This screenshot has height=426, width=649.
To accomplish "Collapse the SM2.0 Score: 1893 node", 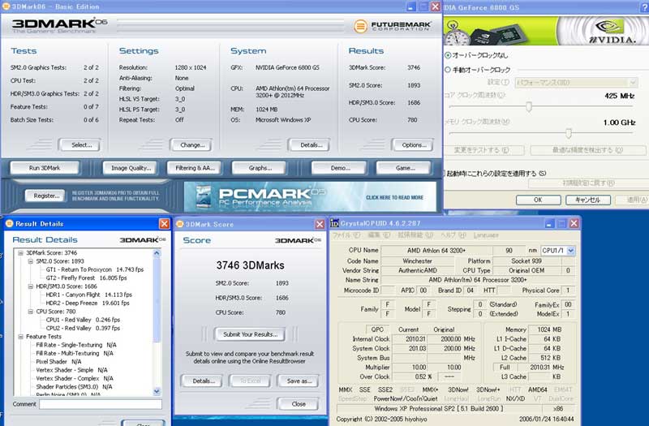I will click(31, 261).
